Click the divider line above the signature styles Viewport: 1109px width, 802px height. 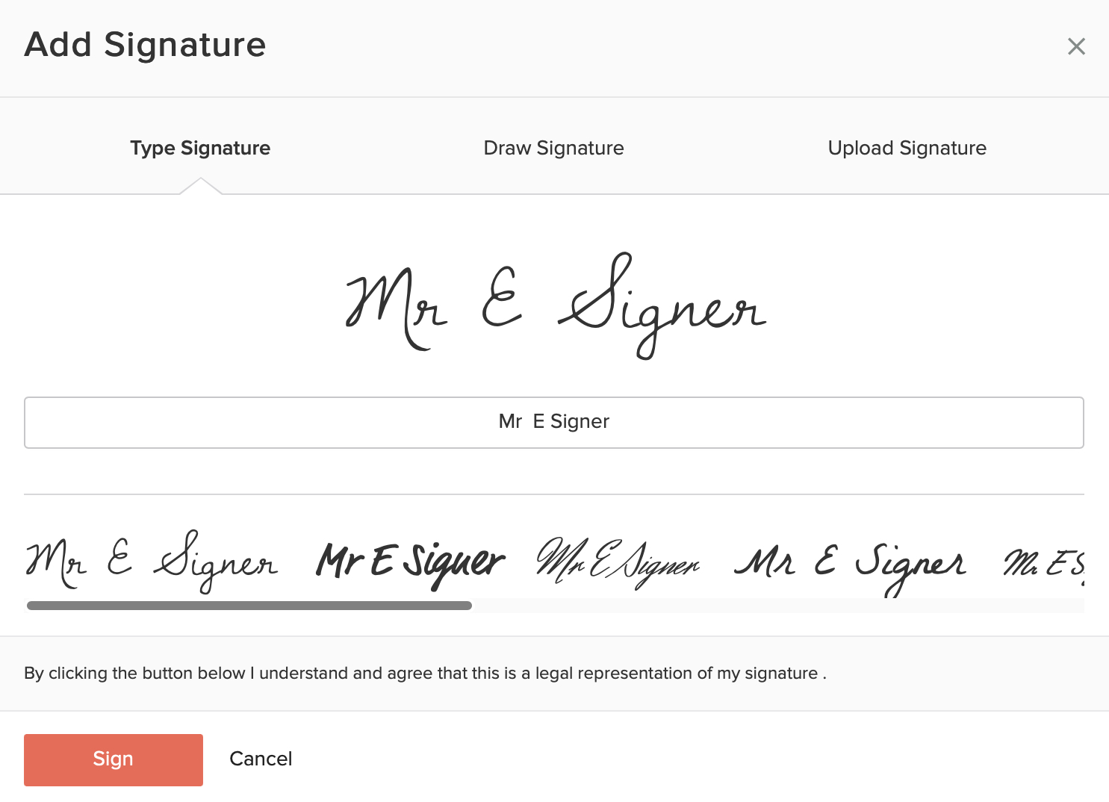(x=553, y=494)
